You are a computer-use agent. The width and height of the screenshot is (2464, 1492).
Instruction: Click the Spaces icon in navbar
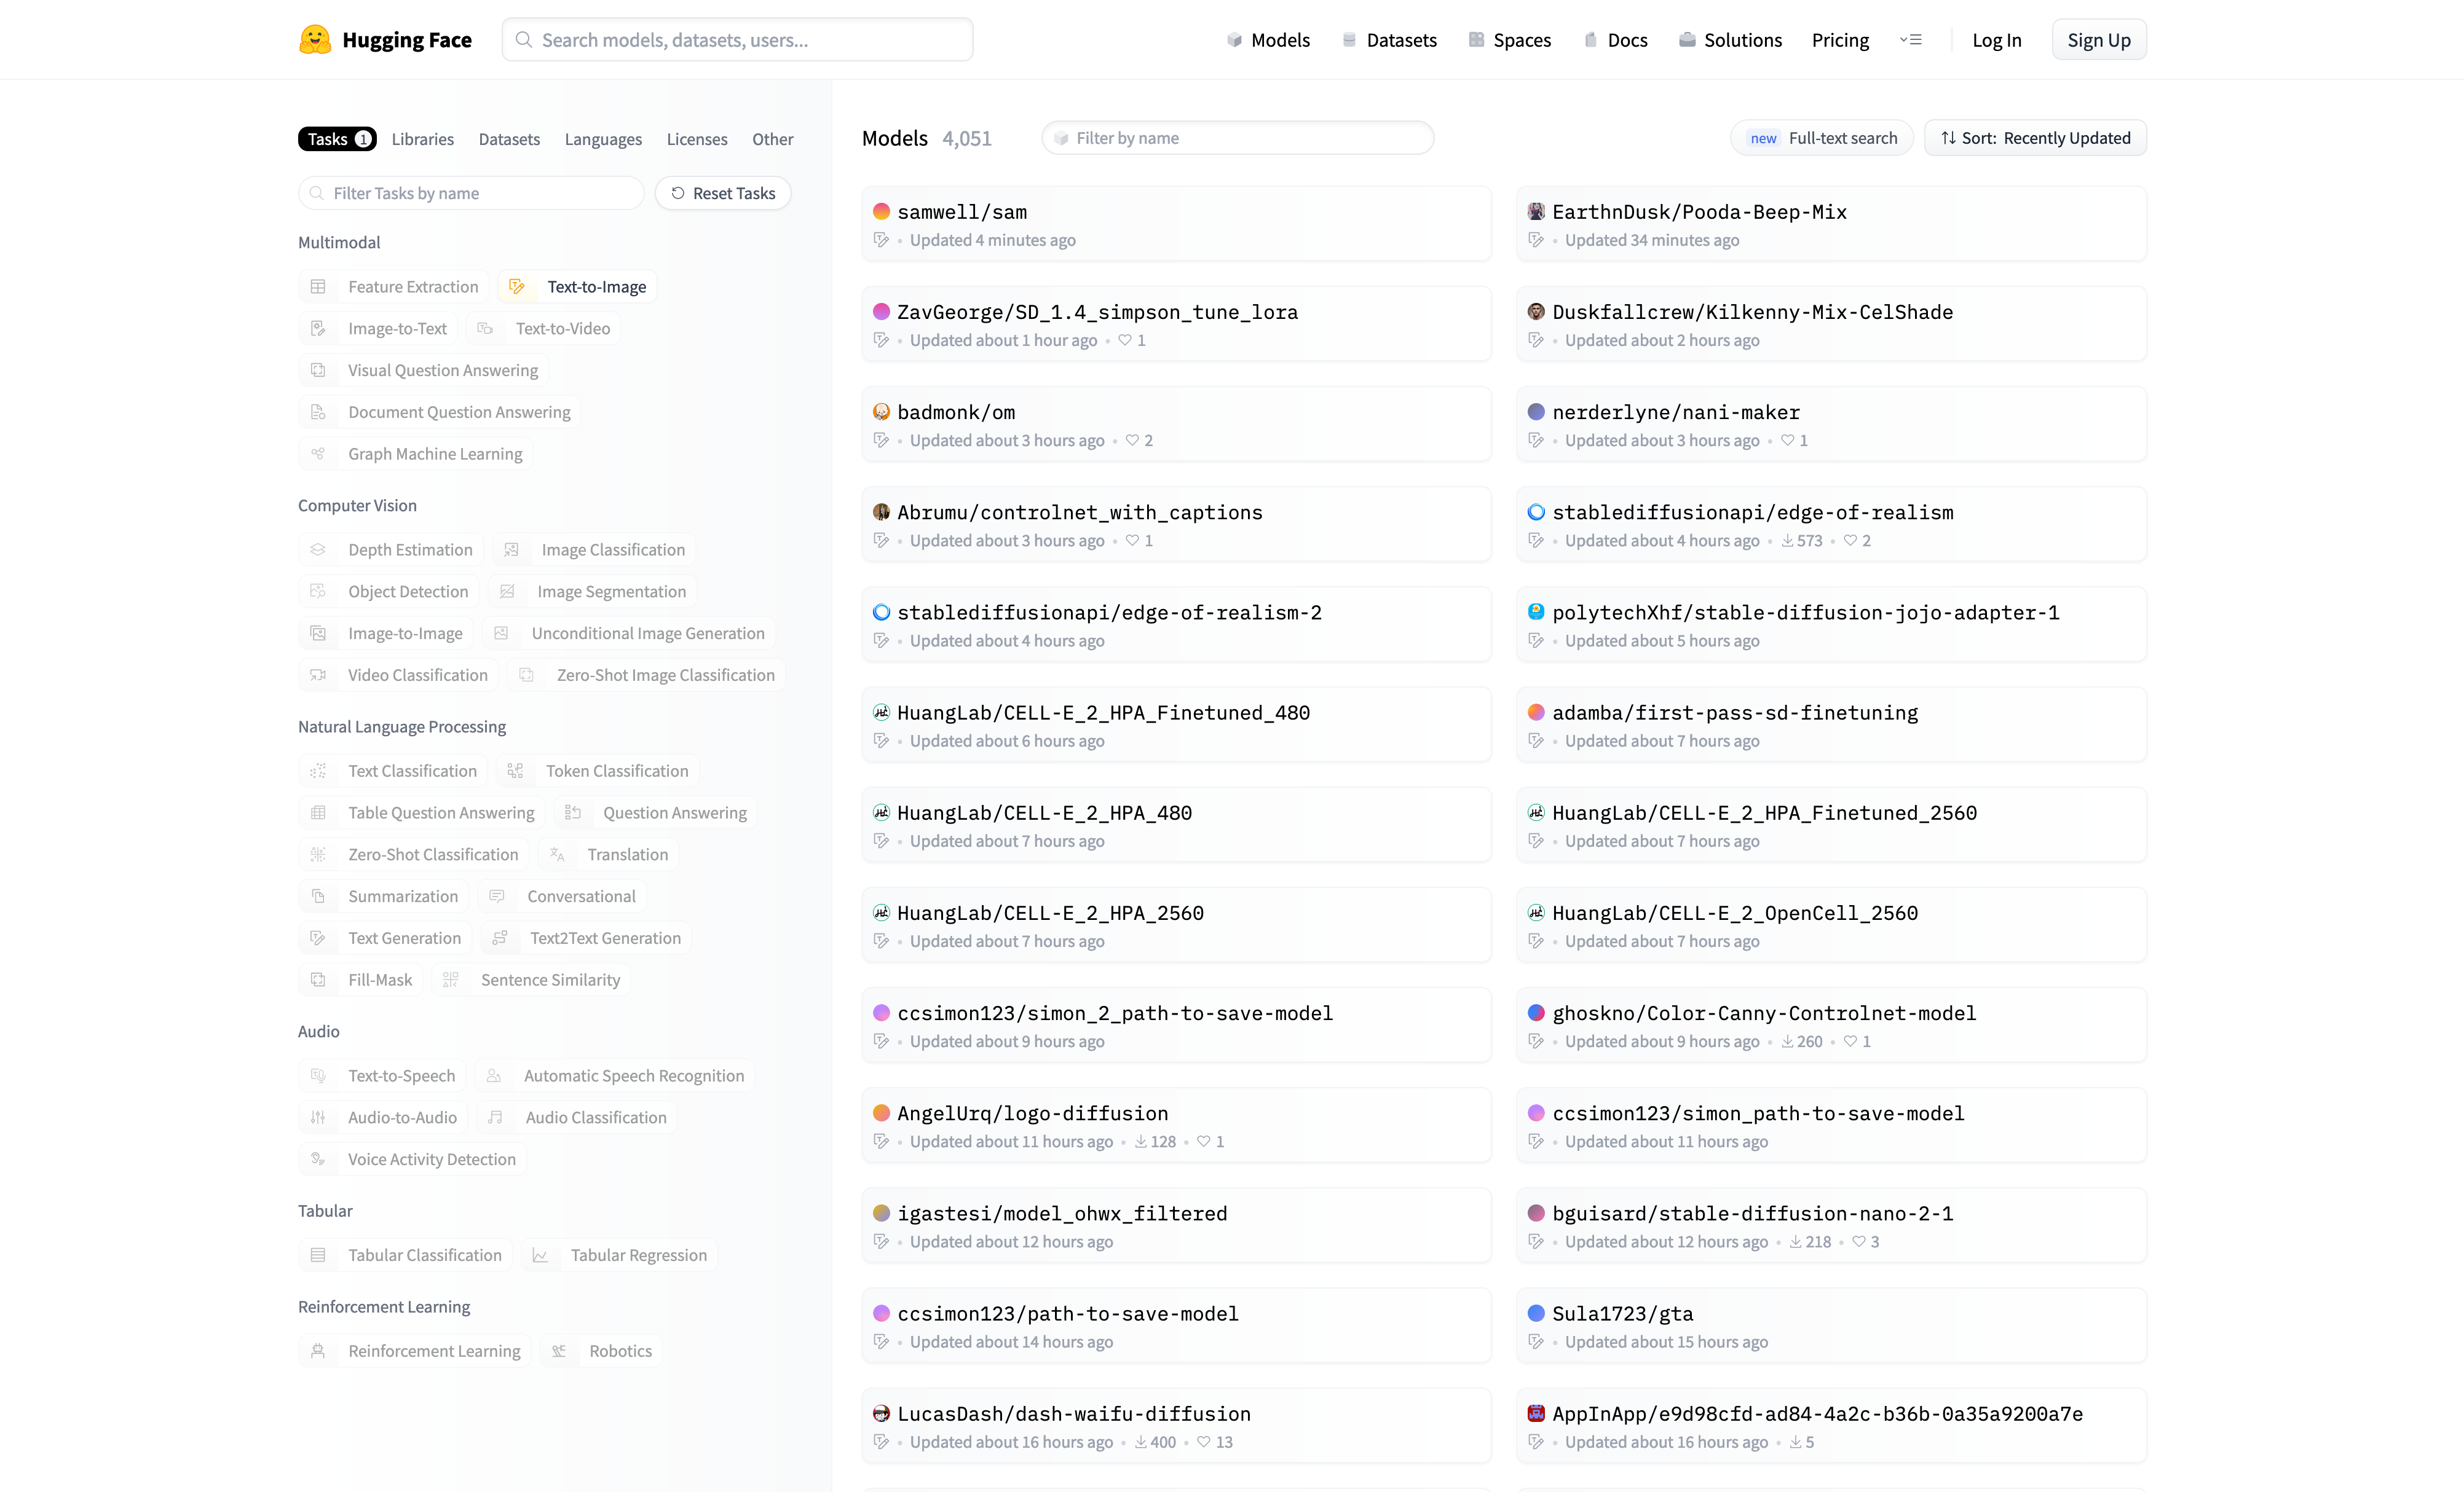[x=1476, y=40]
